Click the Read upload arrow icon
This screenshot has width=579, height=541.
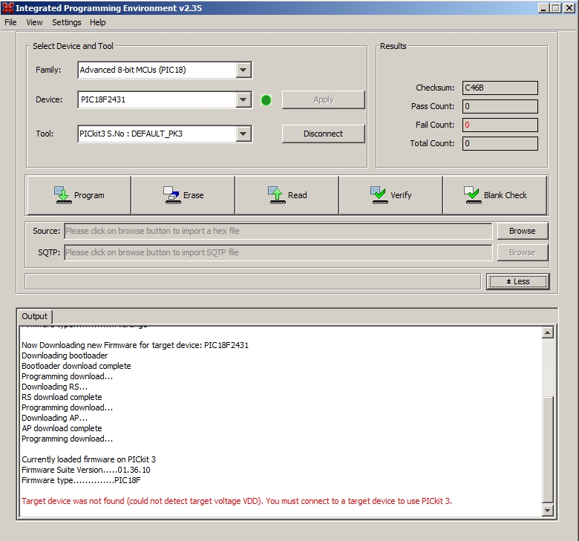click(x=277, y=195)
